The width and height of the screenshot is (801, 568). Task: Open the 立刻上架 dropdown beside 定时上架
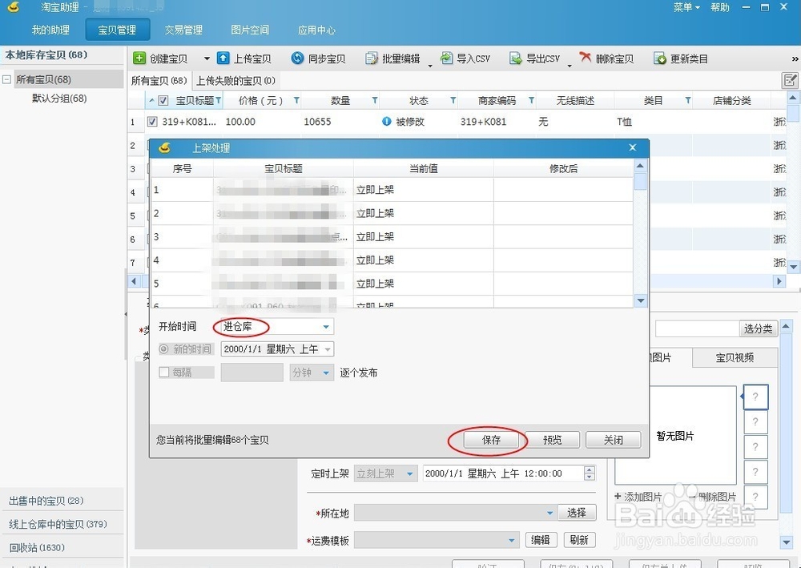click(x=385, y=473)
